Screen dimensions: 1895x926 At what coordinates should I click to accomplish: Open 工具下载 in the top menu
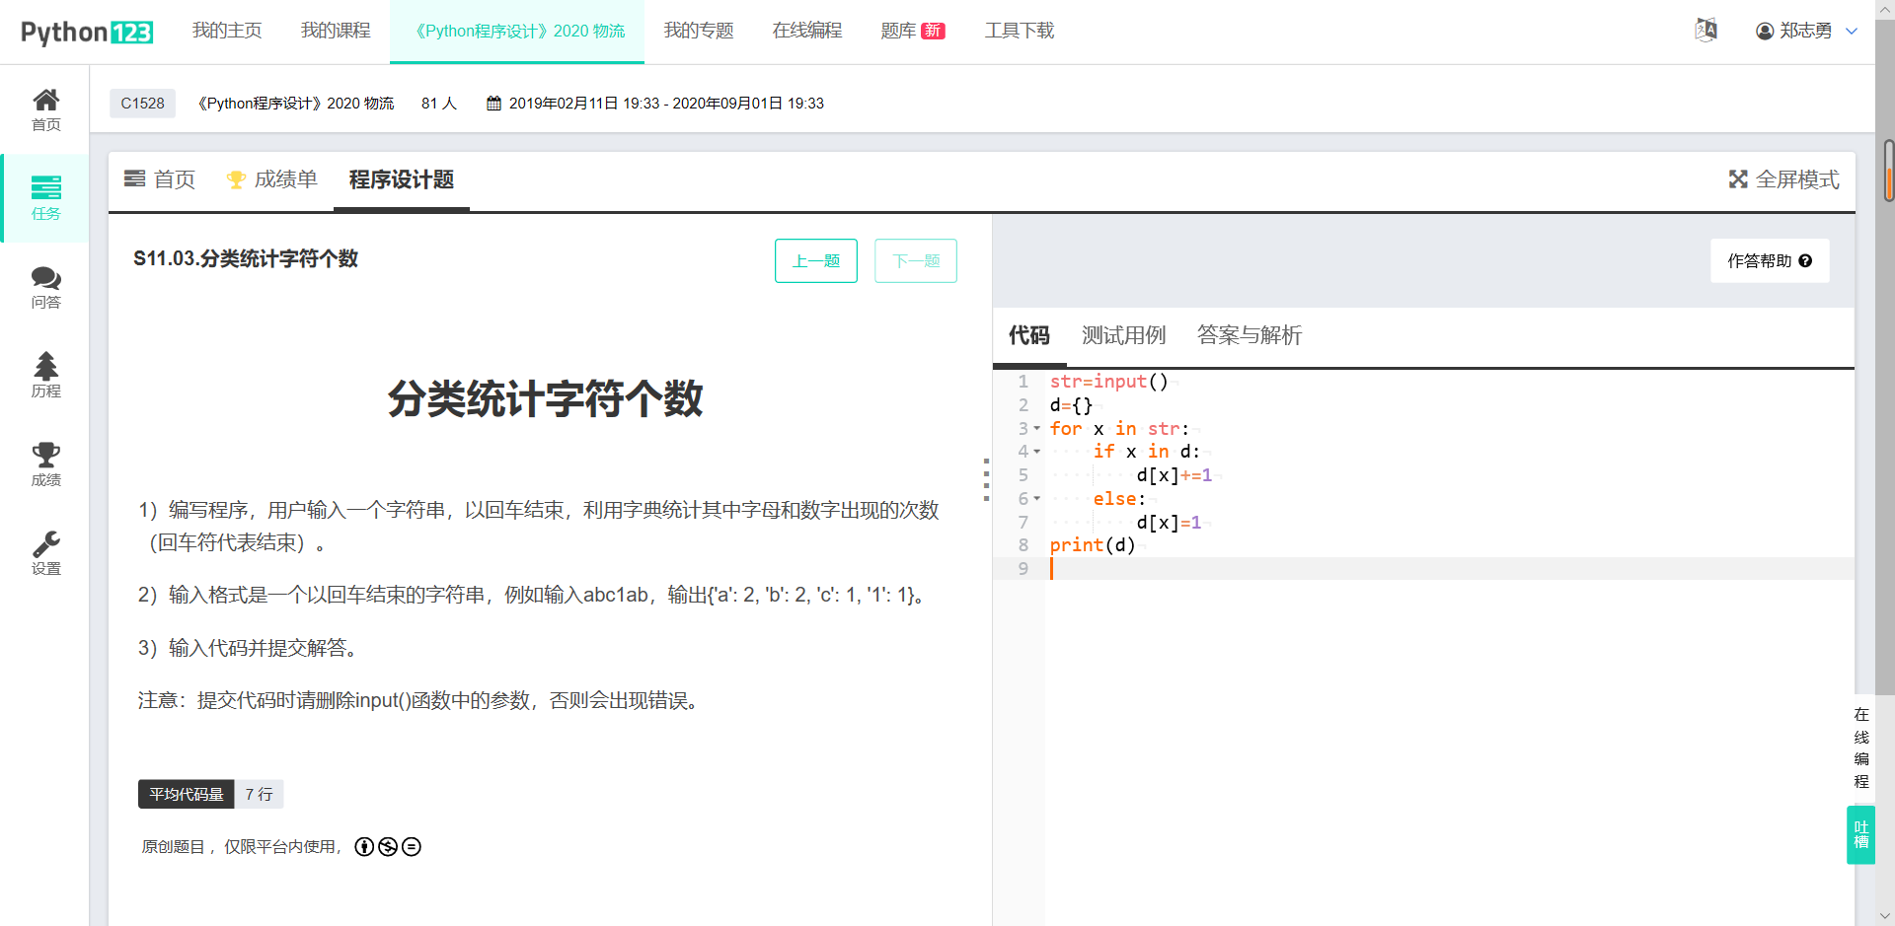[x=1020, y=32]
